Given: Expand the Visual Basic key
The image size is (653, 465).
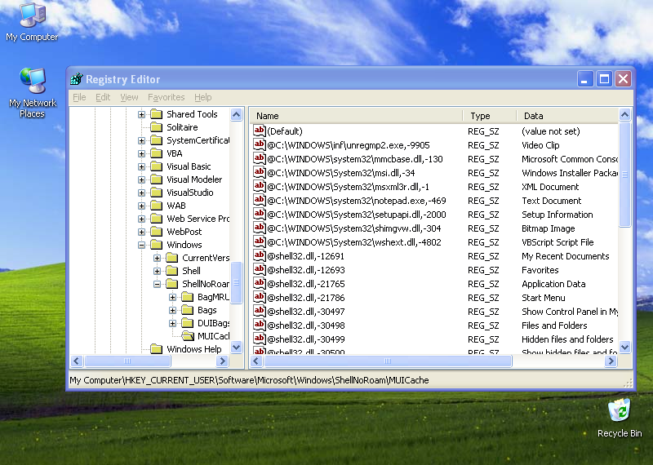Looking at the screenshot, I should [141, 166].
